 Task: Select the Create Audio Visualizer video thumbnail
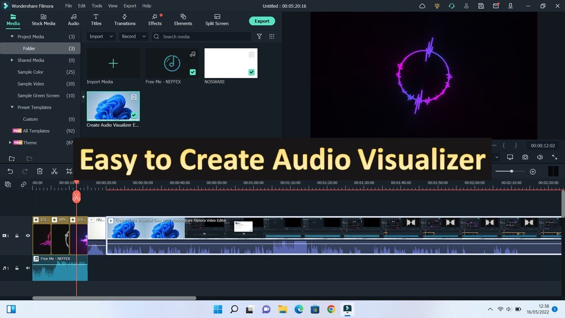tap(113, 106)
